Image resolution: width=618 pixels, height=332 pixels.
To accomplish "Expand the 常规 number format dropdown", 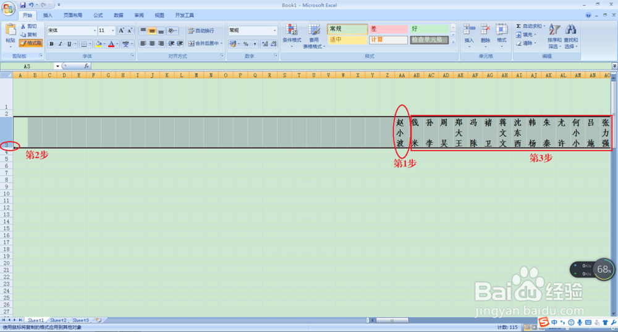I will pos(275,30).
